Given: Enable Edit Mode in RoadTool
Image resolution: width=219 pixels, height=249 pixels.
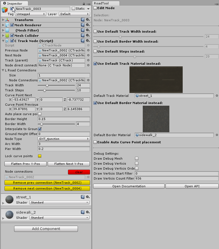Looking at the screenshot, I should click(x=95, y=8).
